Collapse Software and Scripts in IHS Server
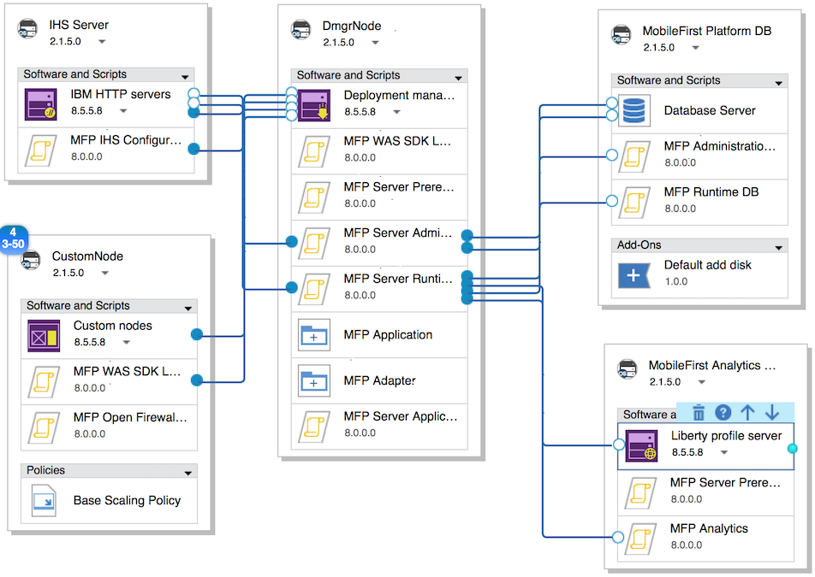Screen dimensions: 815x577 point(185,77)
